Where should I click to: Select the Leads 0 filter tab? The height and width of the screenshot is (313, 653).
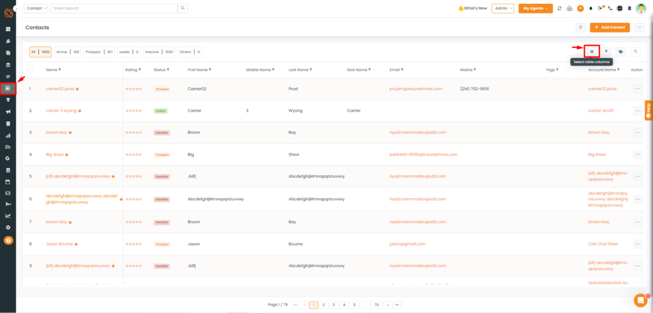tap(129, 52)
